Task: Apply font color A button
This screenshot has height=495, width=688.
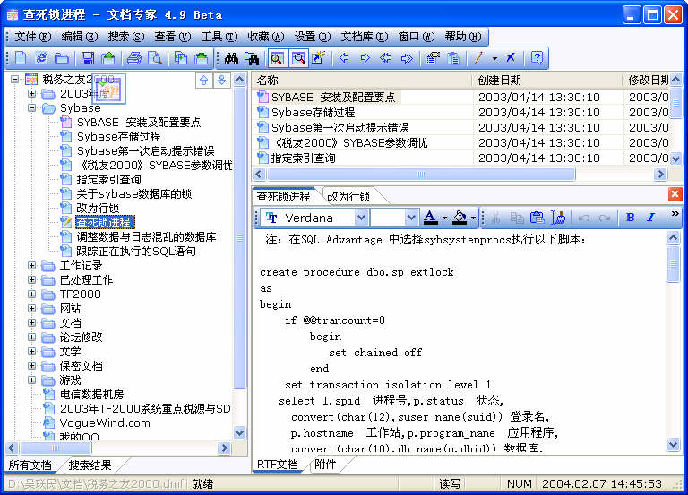Action: (x=430, y=218)
